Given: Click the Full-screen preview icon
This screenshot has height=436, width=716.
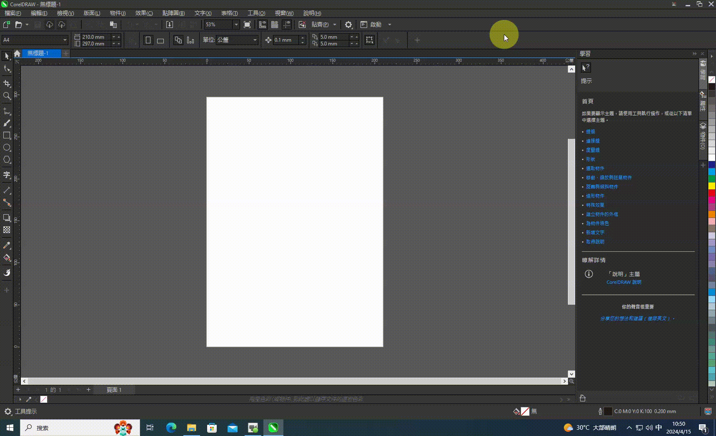Looking at the screenshot, I should [247, 25].
